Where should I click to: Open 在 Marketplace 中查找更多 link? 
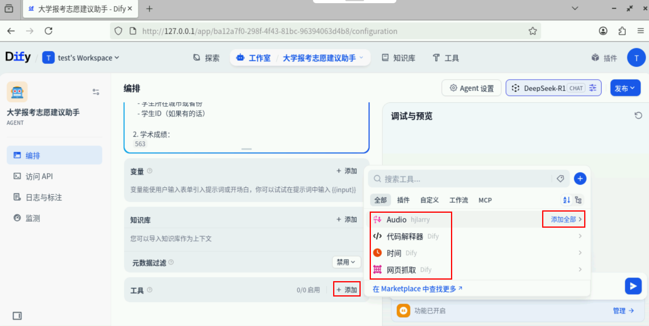point(418,289)
